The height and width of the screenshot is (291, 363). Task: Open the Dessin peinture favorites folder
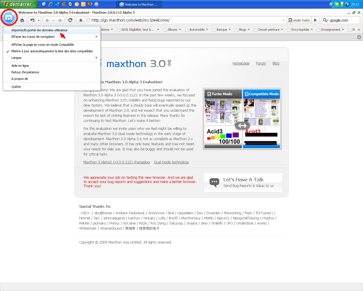click(x=269, y=30)
